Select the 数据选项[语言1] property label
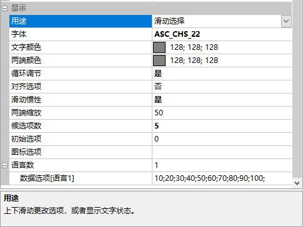Screen dimensions: 303x227 47,178
